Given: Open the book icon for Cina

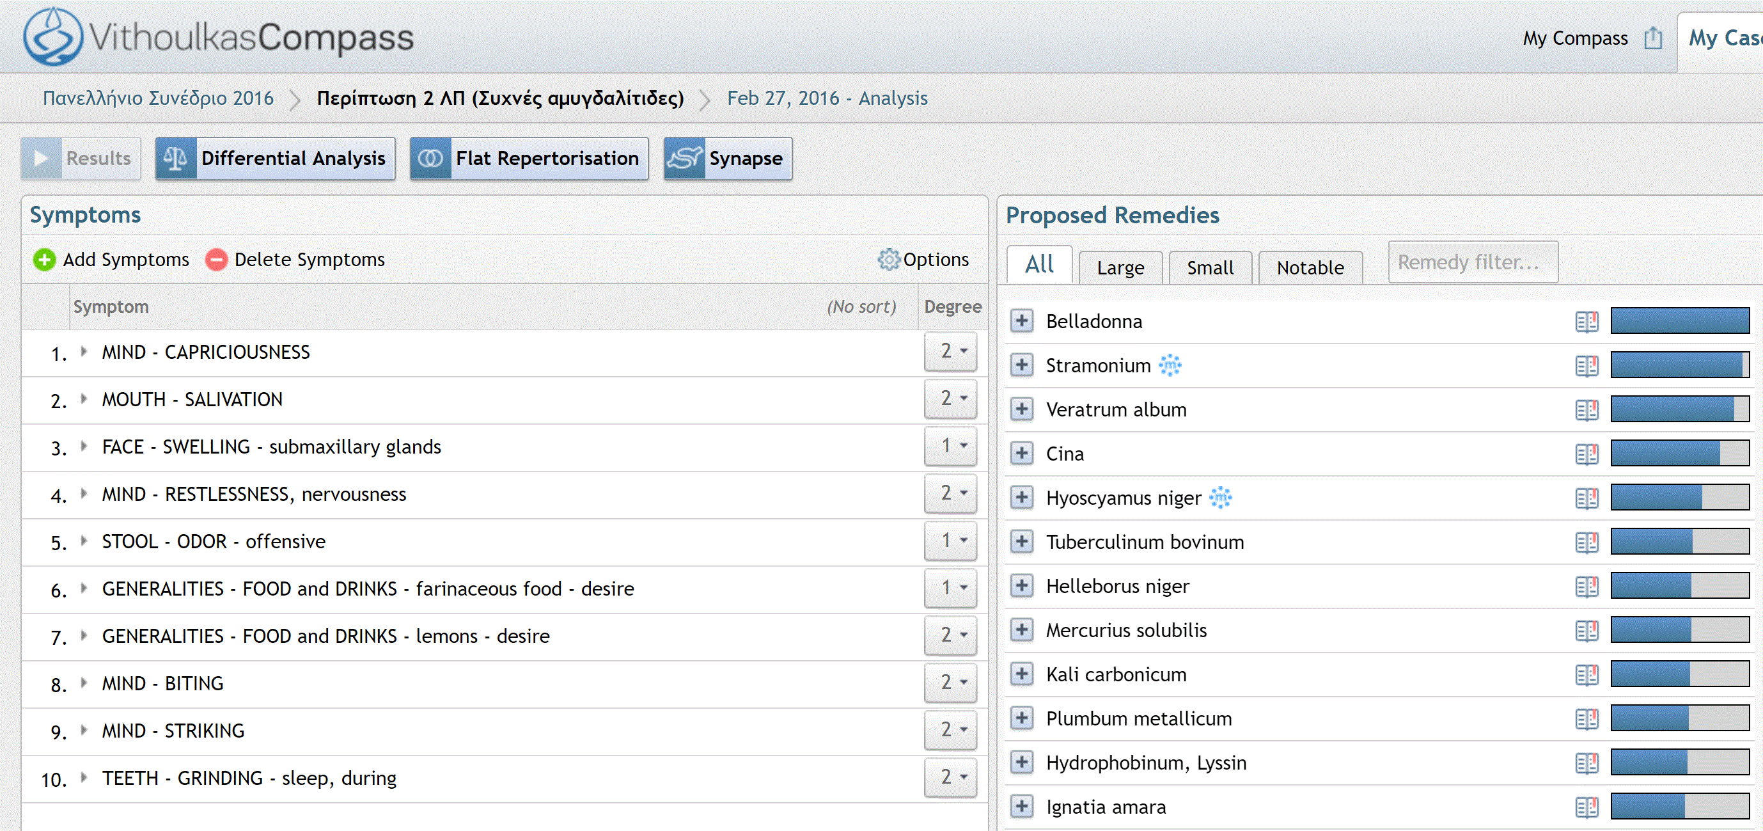Looking at the screenshot, I should pos(1587,454).
